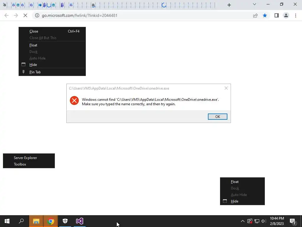Close the onedrive.exe error dialog
302x227 pixels.
tap(226, 88)
